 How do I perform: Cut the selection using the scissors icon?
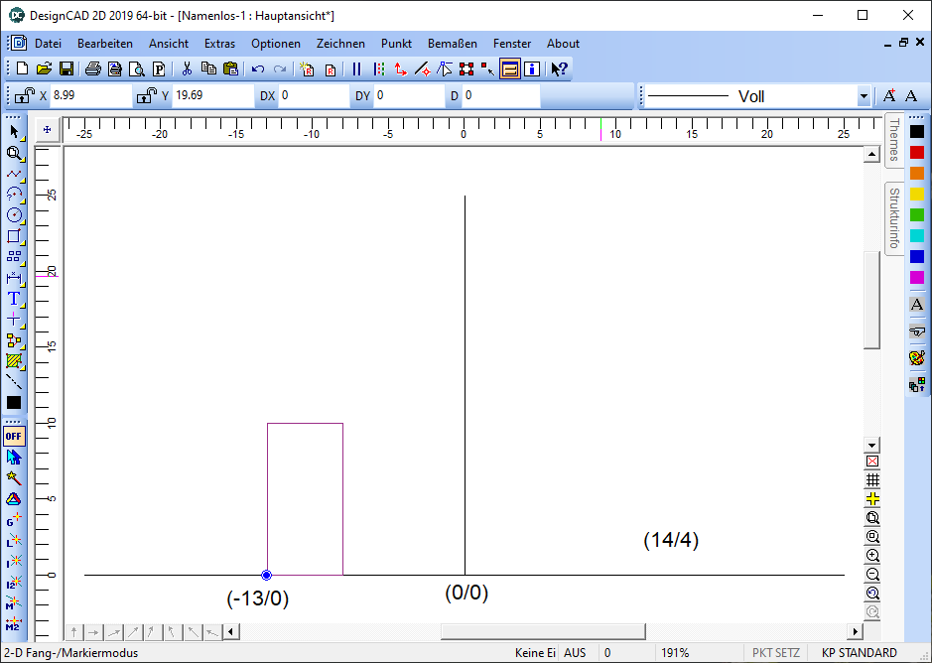(186, 68)
